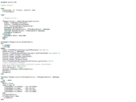The image size is (136, 102).
Task: Click the 'FCanvas: TJSHTMLCanvasElement;' field declaration
Action: pos(17,24)
